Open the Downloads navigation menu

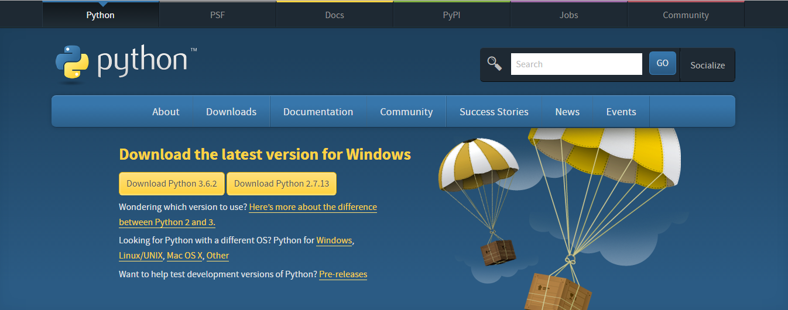point(231,112)
